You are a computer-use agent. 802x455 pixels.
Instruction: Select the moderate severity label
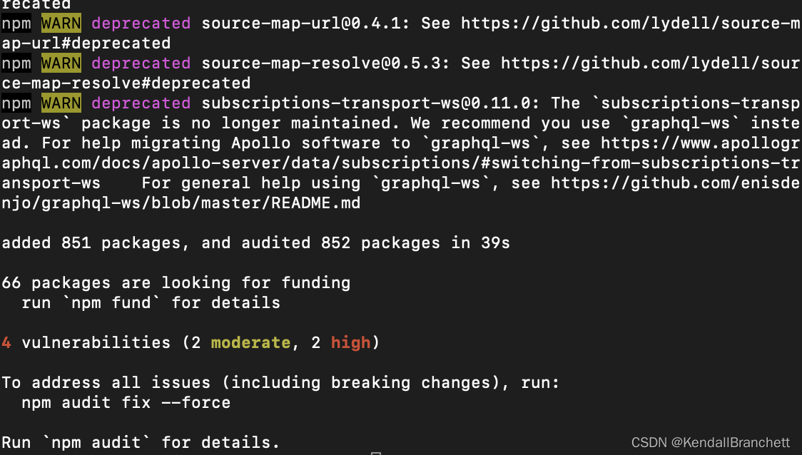point(250,342)
